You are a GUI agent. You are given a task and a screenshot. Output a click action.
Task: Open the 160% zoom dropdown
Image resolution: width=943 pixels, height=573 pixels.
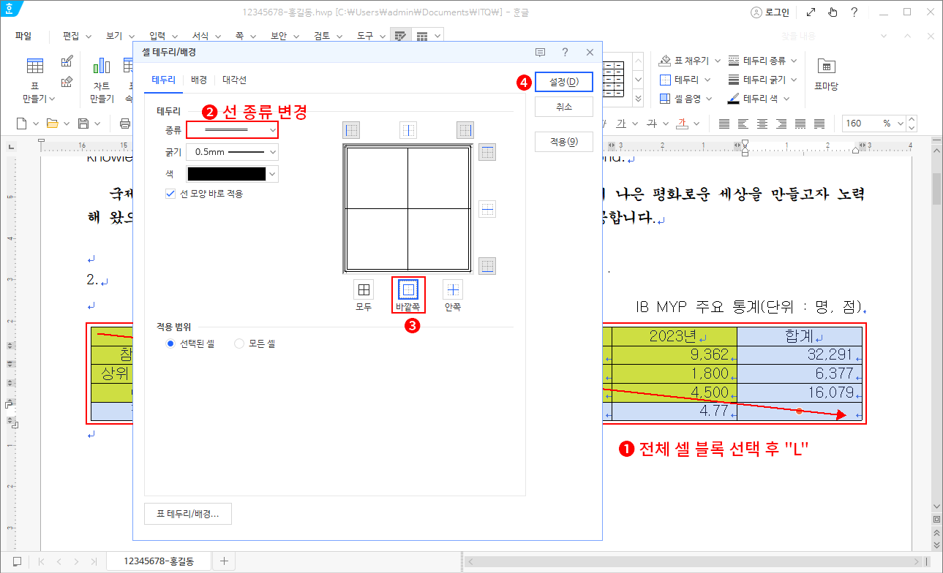[x=911, y=124]
